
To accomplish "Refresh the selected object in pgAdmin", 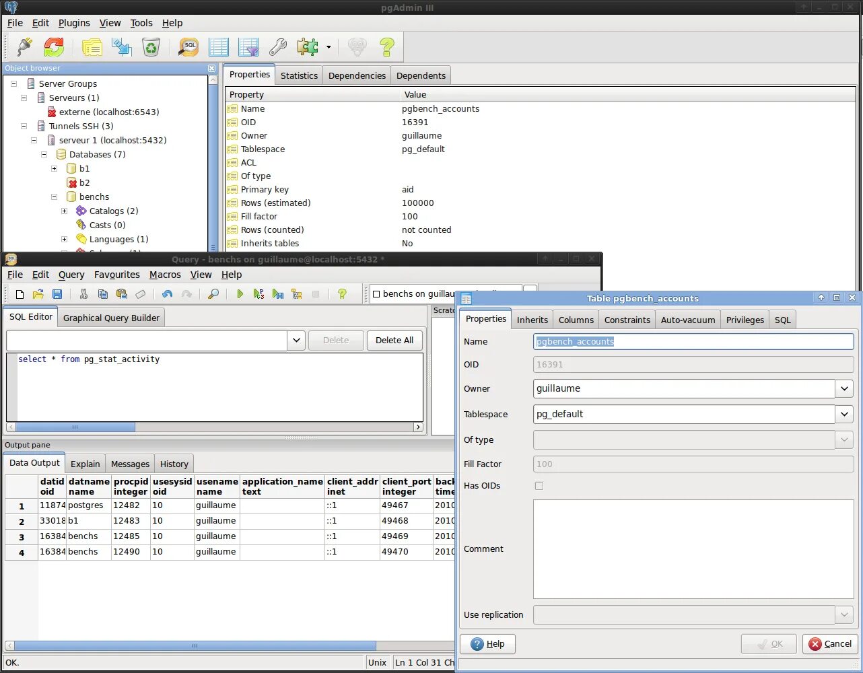I will point(54,47).
